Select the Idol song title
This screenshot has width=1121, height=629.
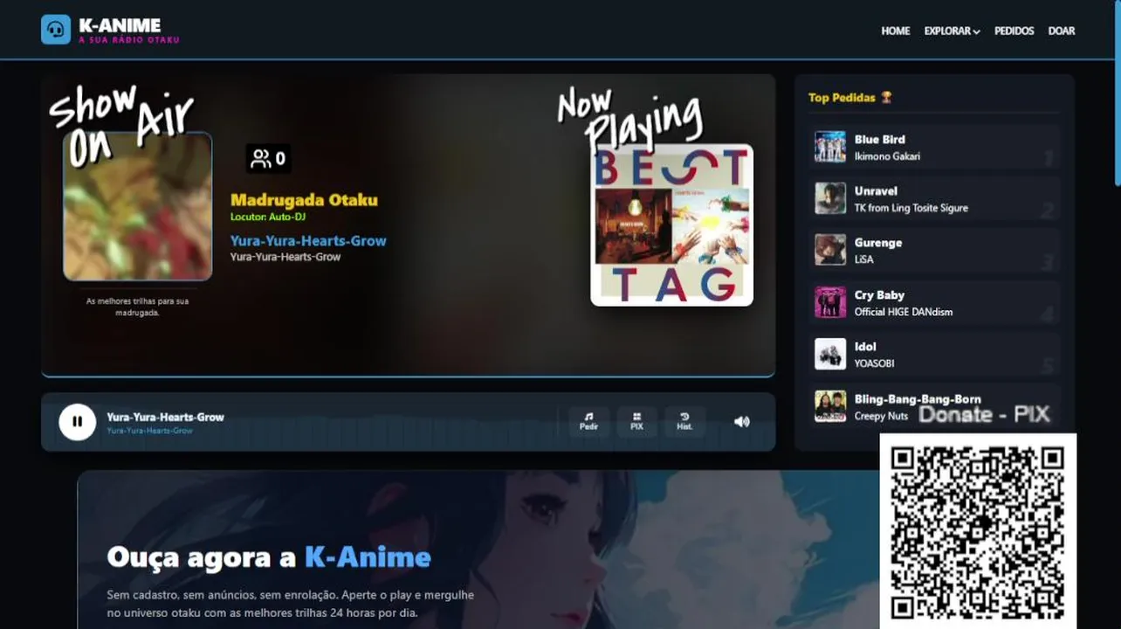pyautogui.click(x=865, y=347)
